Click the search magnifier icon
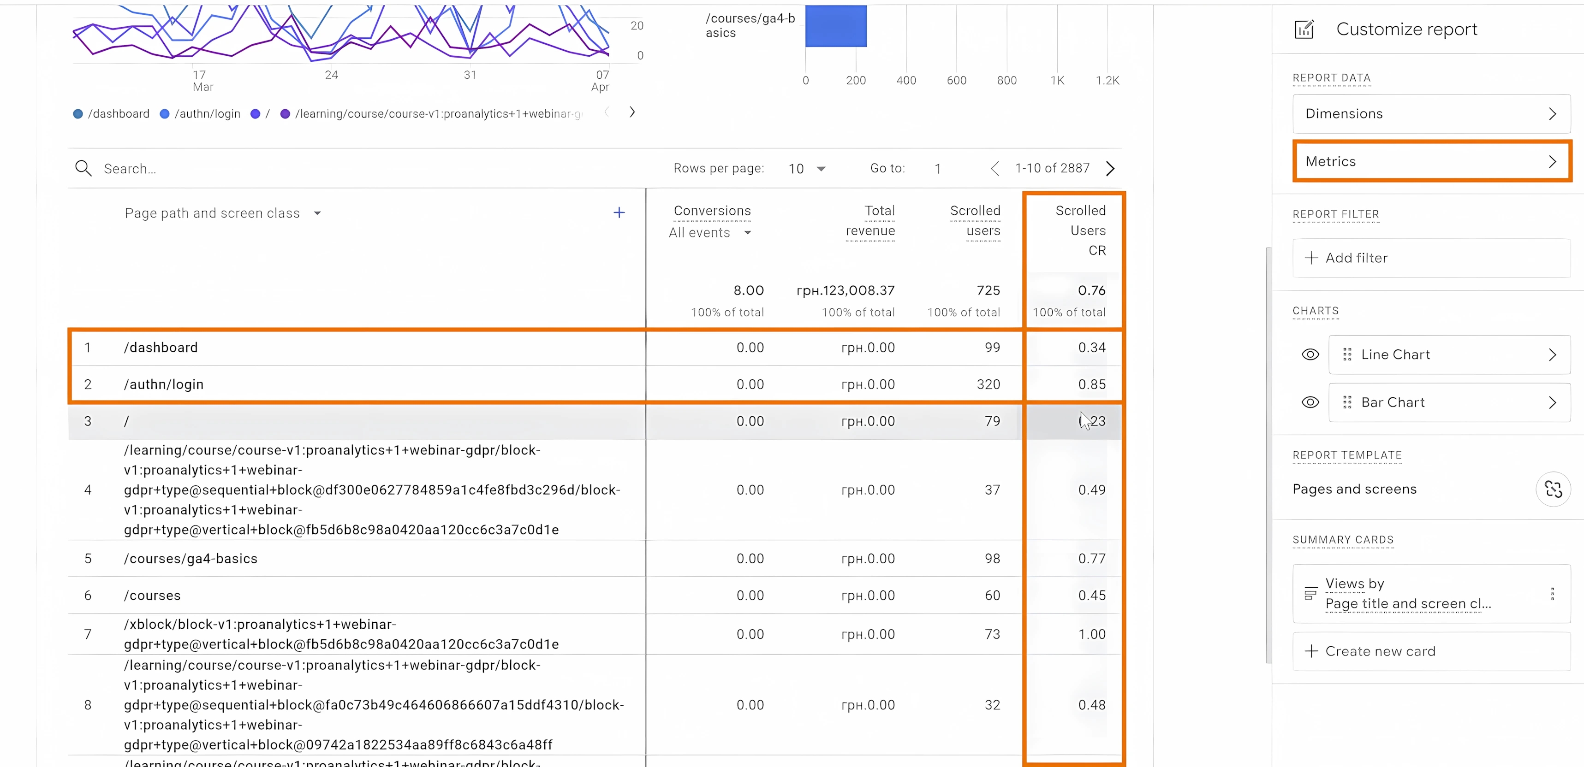 tap(83, 168)
